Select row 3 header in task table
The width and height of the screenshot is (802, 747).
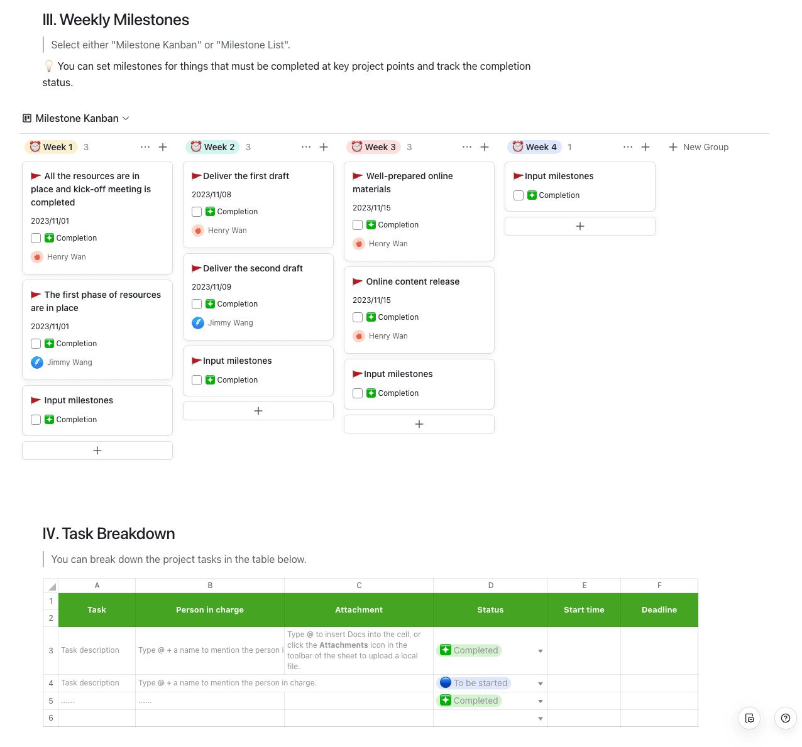pyautogui.click(x=51, y=650)
